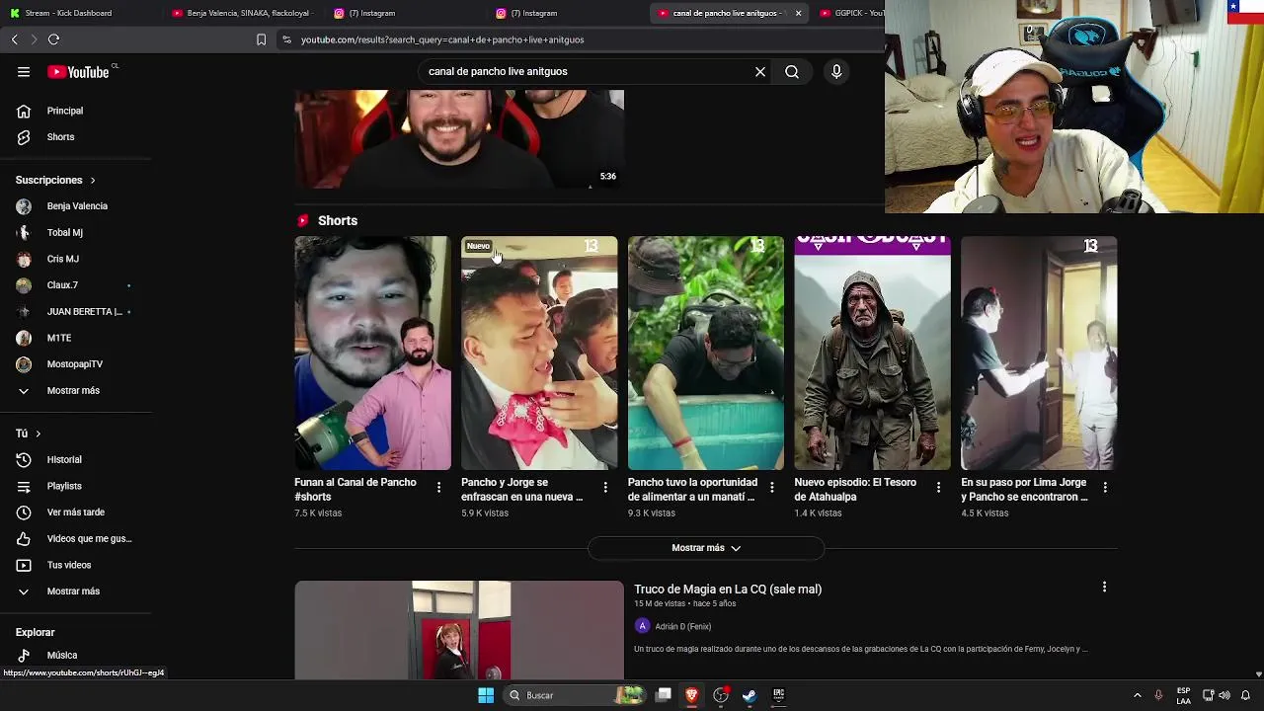Open the notifications bell in system tray
The width and height of the screenshot is (1264, 711).
[1246, 695]
